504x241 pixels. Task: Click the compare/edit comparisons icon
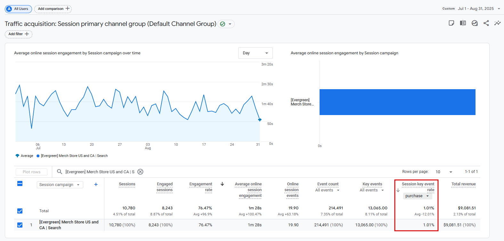(463, 23)
